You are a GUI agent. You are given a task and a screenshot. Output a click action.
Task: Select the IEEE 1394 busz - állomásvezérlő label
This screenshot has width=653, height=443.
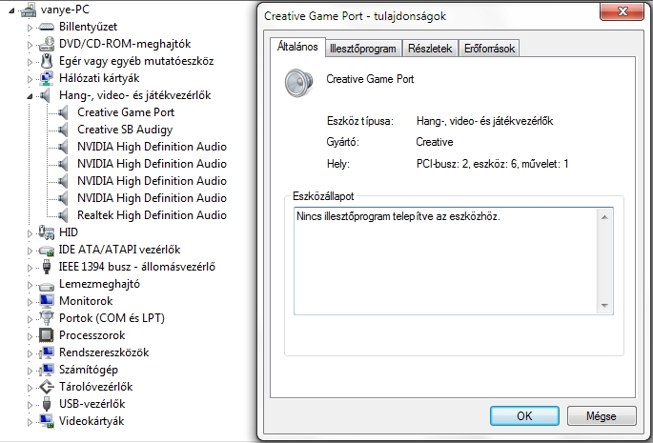(x=136, y=267)
